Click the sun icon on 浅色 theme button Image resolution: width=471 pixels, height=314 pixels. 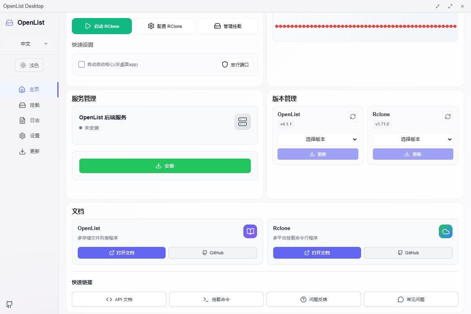click(x=23, y=65)
